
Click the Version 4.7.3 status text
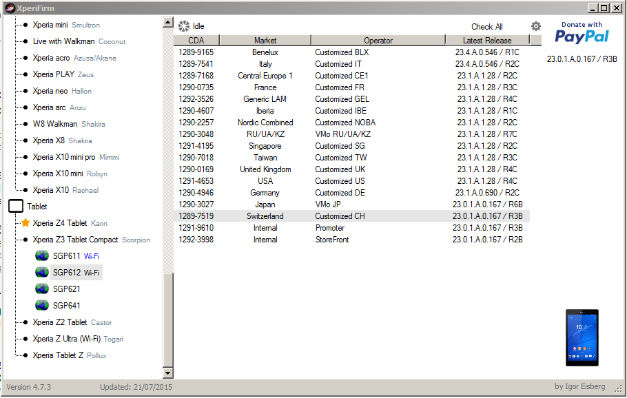click(29, 387)
